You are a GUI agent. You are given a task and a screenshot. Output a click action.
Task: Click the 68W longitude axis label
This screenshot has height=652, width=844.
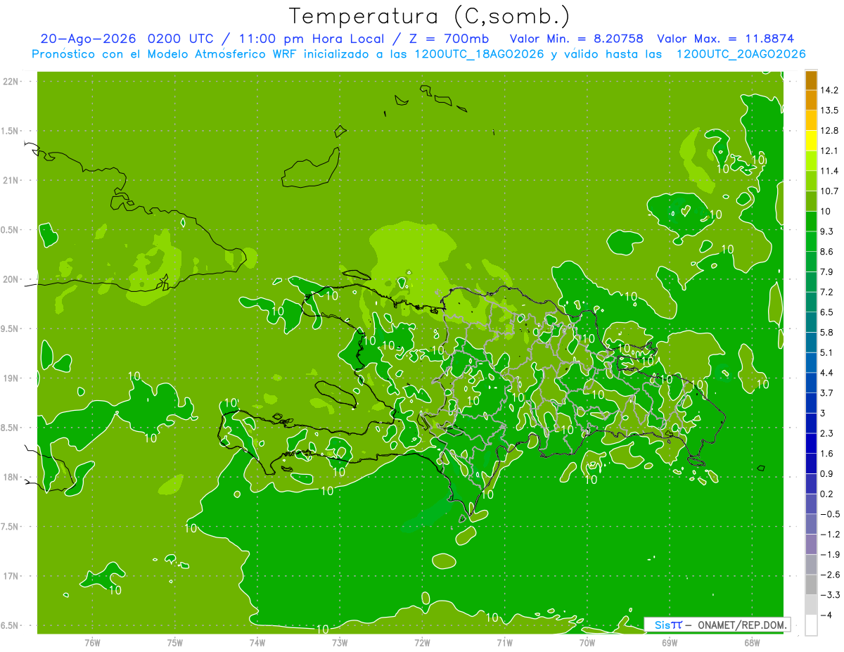point(752,642)
